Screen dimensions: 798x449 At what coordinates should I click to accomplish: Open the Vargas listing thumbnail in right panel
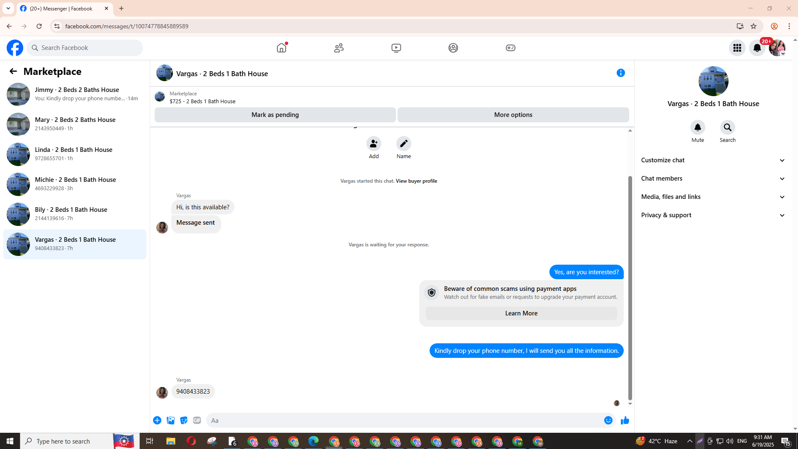point(714,81)
